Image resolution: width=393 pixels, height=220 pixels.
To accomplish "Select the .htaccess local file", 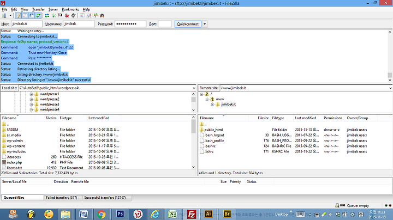I will coord(14,157).
